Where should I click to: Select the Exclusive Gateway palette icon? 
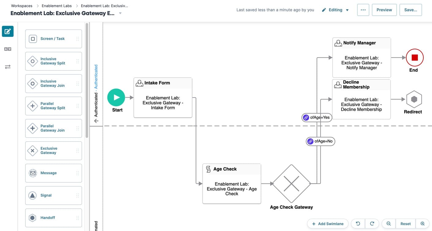pos(33,151)
